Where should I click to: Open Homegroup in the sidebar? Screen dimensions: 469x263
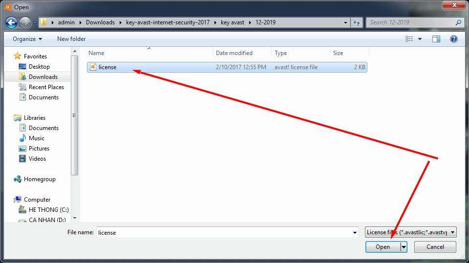tap(40, 179)
